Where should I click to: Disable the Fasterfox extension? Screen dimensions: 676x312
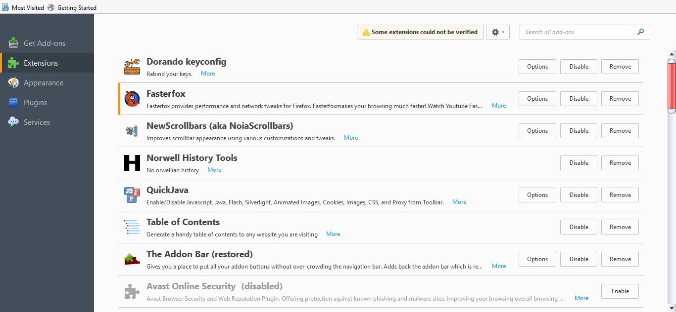(579, 98)
